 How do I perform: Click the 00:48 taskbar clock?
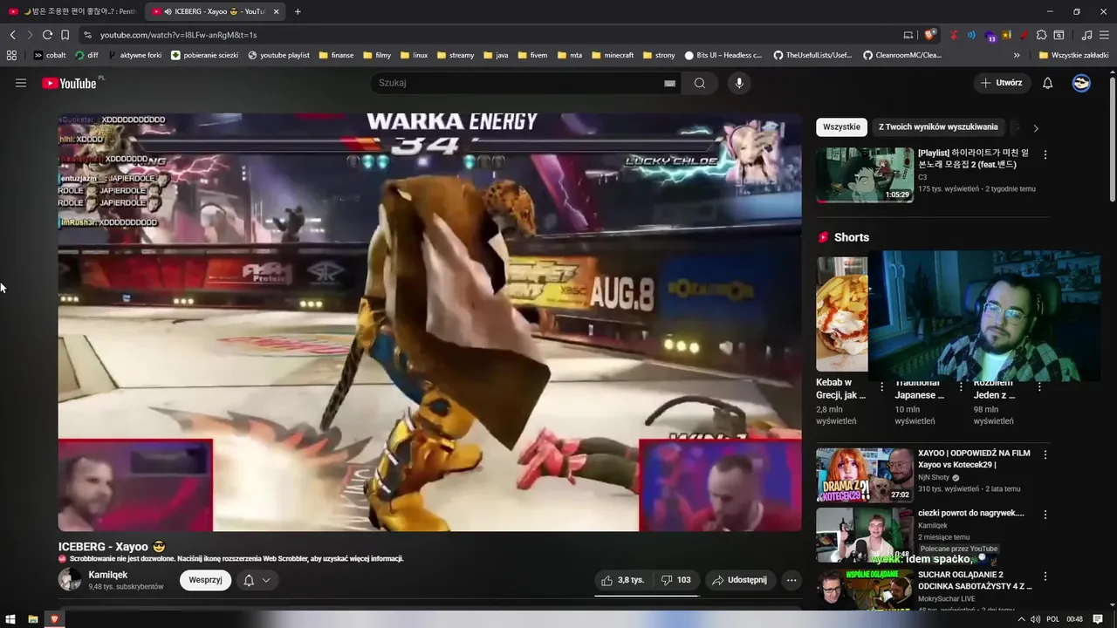pos(1074,619)
